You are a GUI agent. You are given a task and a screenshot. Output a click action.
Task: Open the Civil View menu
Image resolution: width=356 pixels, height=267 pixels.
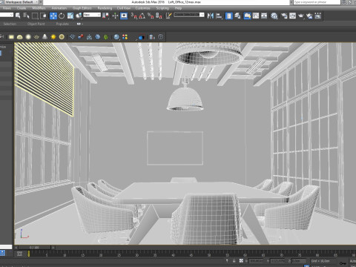tap(124, 8)
